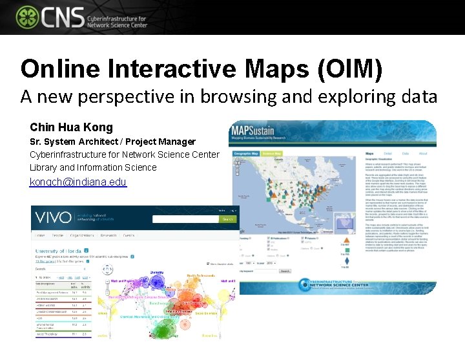Click the geographic map pan-up arrow
This screenshot has height=349, width=465.
coord(237,160)
